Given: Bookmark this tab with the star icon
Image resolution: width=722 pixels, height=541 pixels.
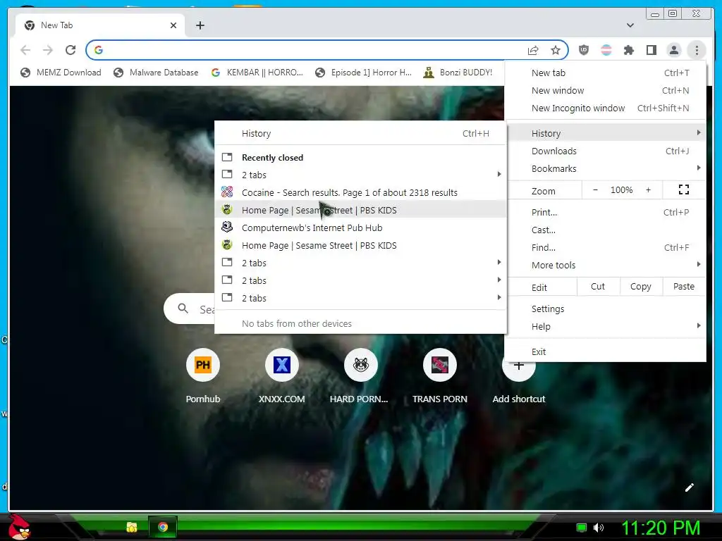Looking at the screenshot, I should point(556,50).
